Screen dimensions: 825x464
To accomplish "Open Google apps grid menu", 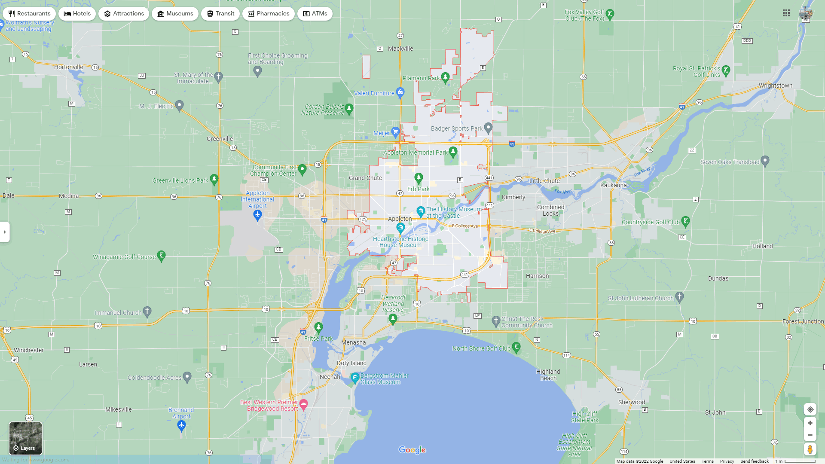I will coord(786,12).
